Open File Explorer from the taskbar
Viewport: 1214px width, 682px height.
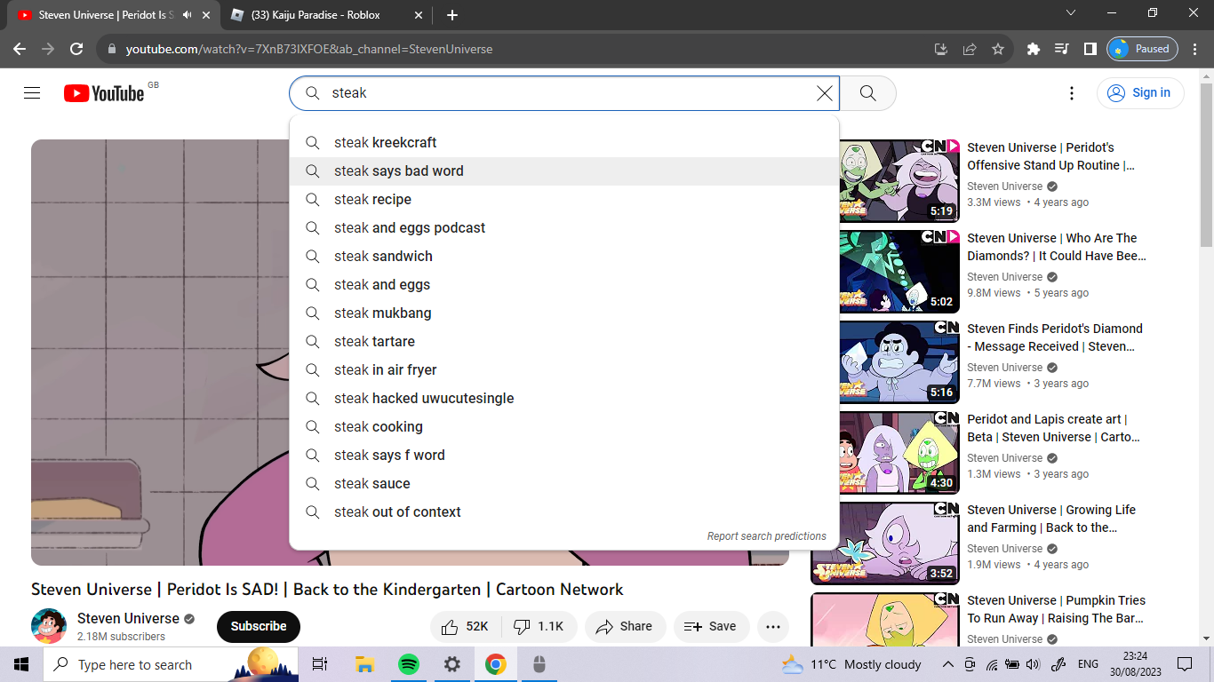coord(364,664)
